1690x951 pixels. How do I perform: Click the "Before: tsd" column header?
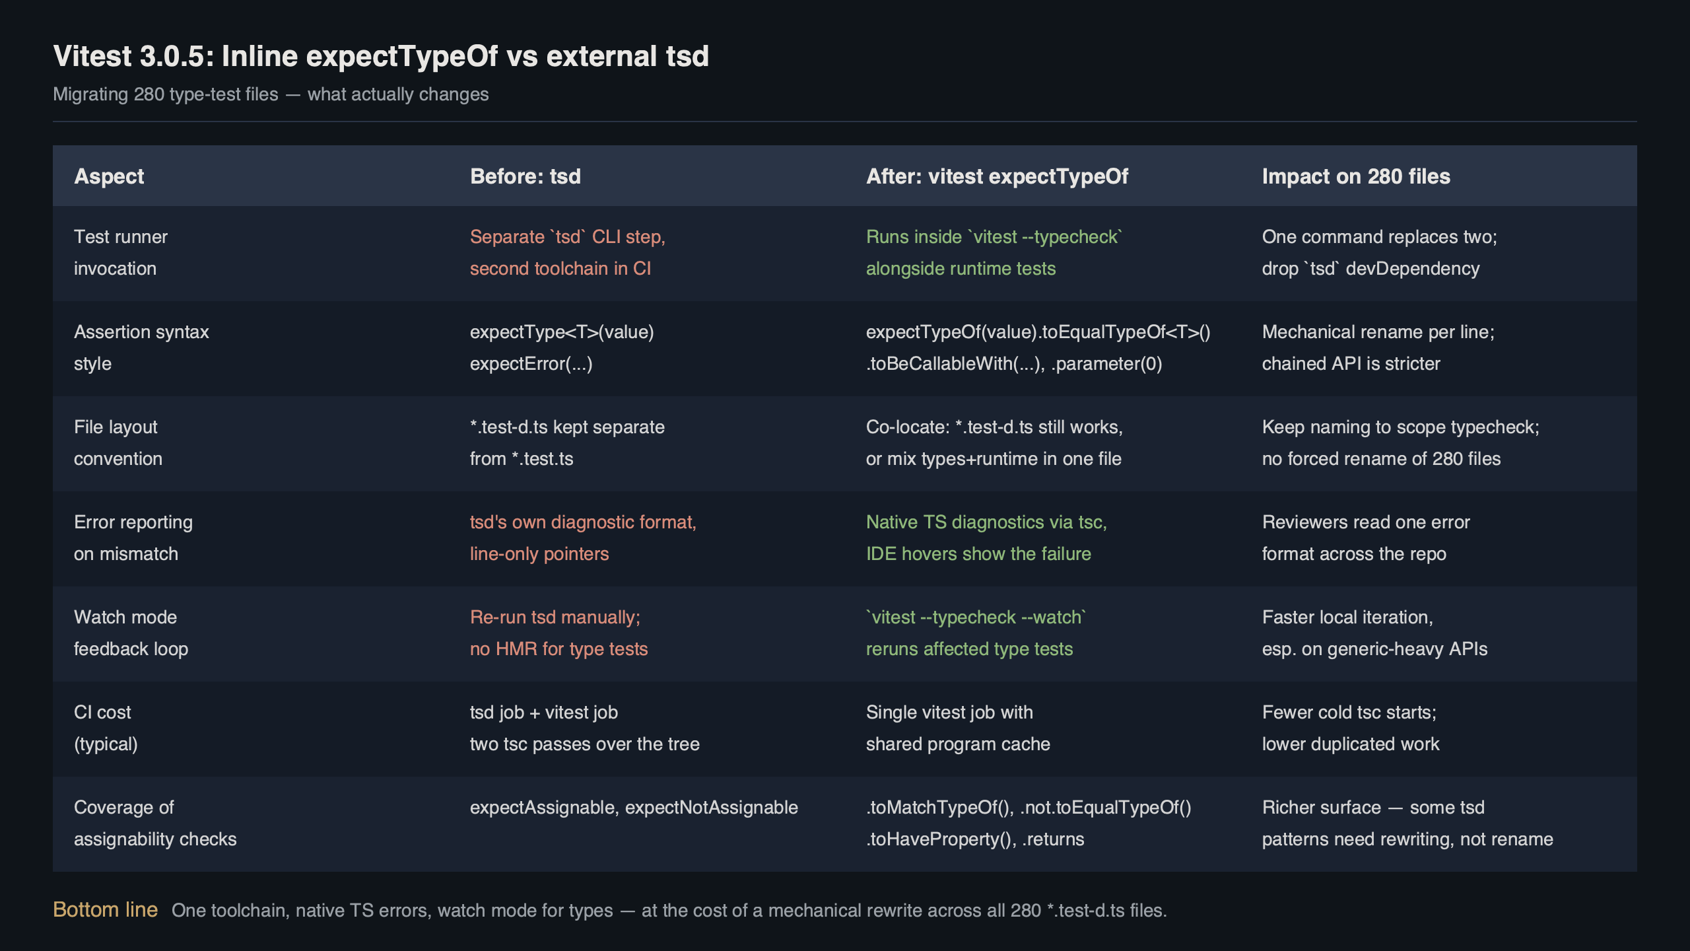pos(525,176)
